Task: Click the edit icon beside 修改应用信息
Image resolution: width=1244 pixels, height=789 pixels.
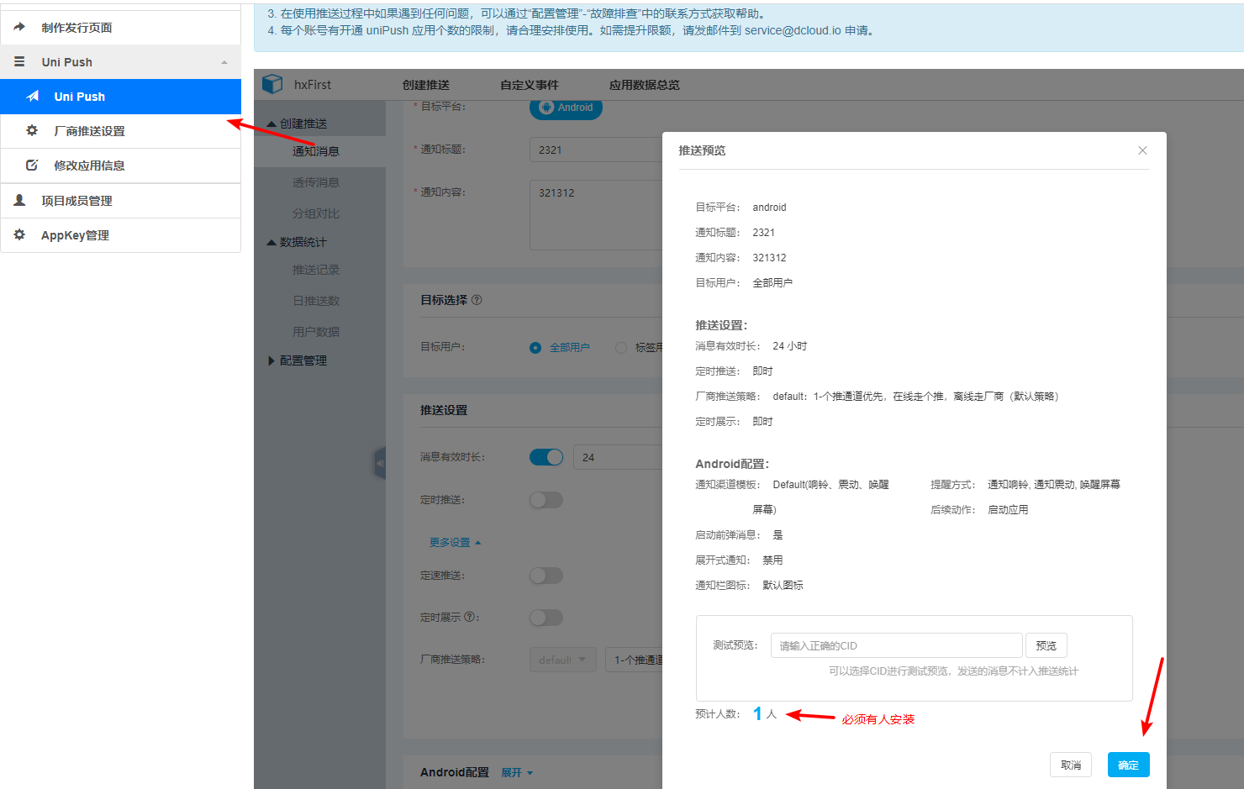Action: pos(32,165)
